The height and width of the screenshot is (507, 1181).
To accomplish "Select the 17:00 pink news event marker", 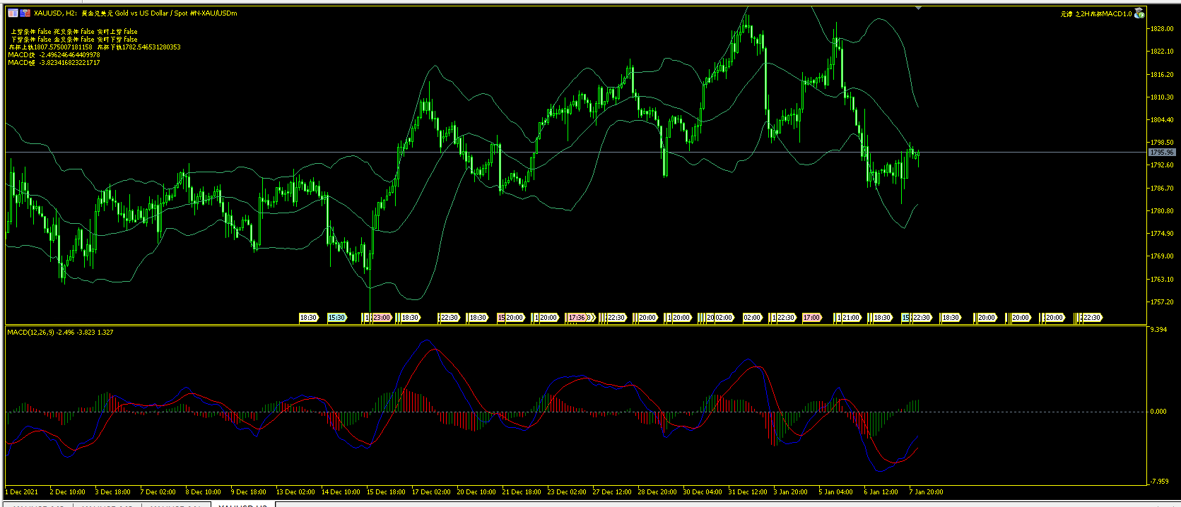I will 811,318.
